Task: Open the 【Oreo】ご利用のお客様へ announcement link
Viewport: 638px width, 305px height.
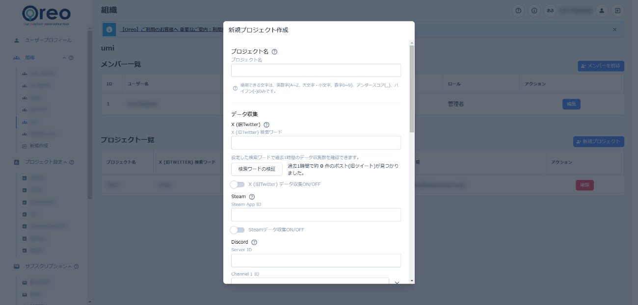Action: [172, 29]
